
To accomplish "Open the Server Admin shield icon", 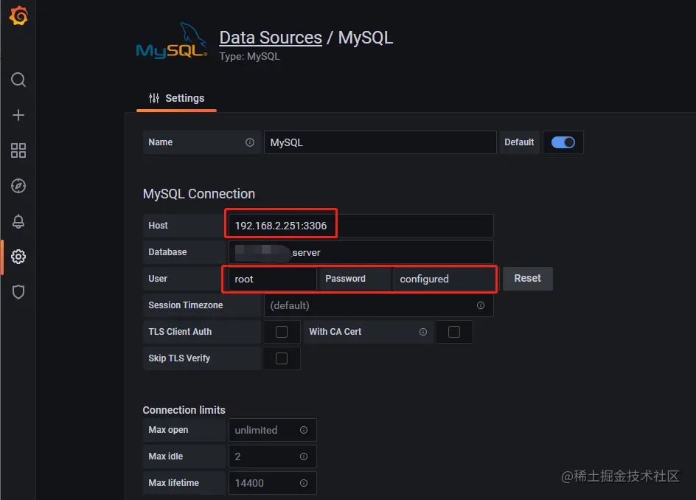I will pyautogui.click(x=18, y=292).
